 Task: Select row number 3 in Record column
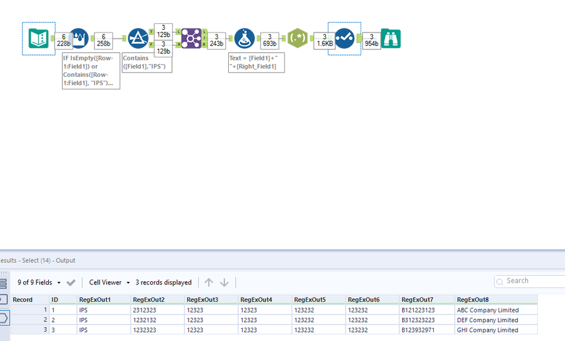30,330
